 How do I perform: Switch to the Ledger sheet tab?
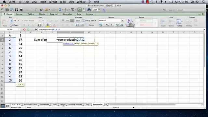[x=63, y=105]
